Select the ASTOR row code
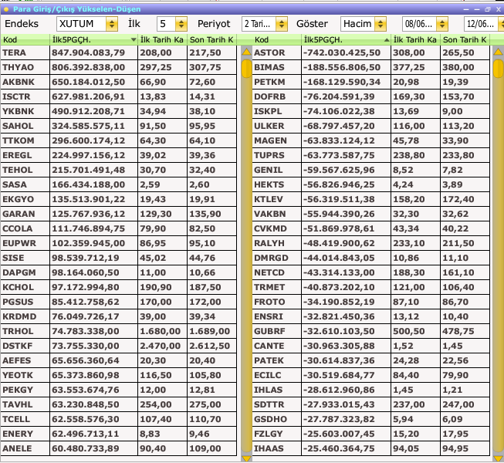This screenshot has width=504, height=463. tap(269, 52)
